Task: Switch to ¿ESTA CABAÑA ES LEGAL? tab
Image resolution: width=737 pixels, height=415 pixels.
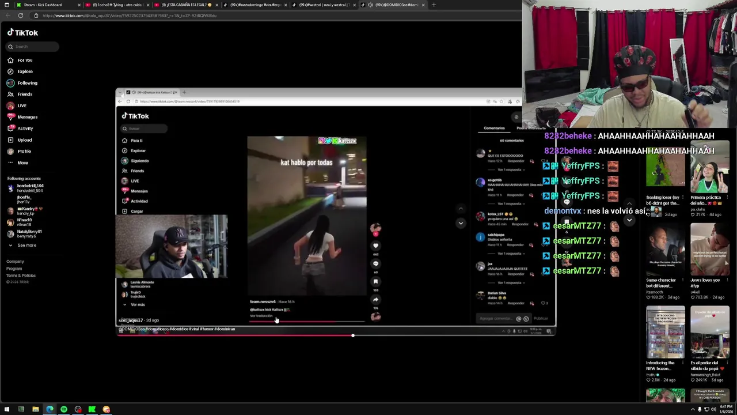Action: tap(187, 5)
